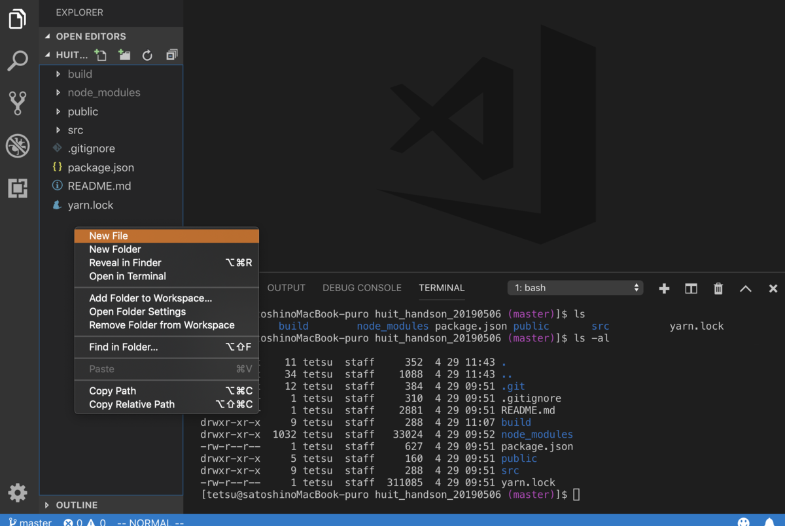Image resolution: width=785 pixels, height=526 pixels.
Task: Open yarn.lock in explorer
Action: pos(111,205)
